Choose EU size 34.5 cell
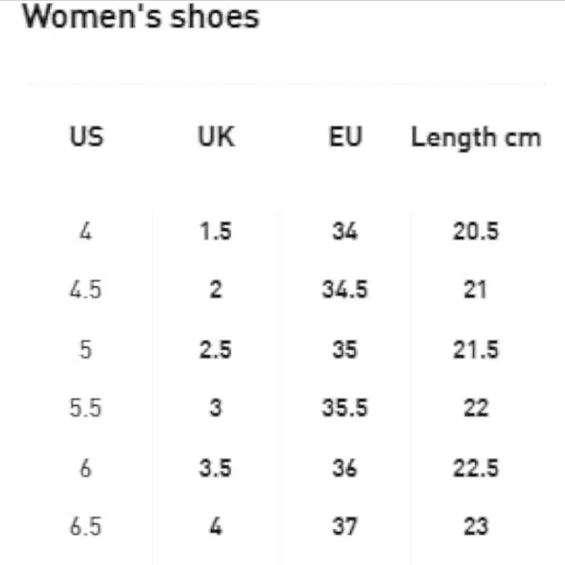565x565 pixels. (x=345, y=289)
